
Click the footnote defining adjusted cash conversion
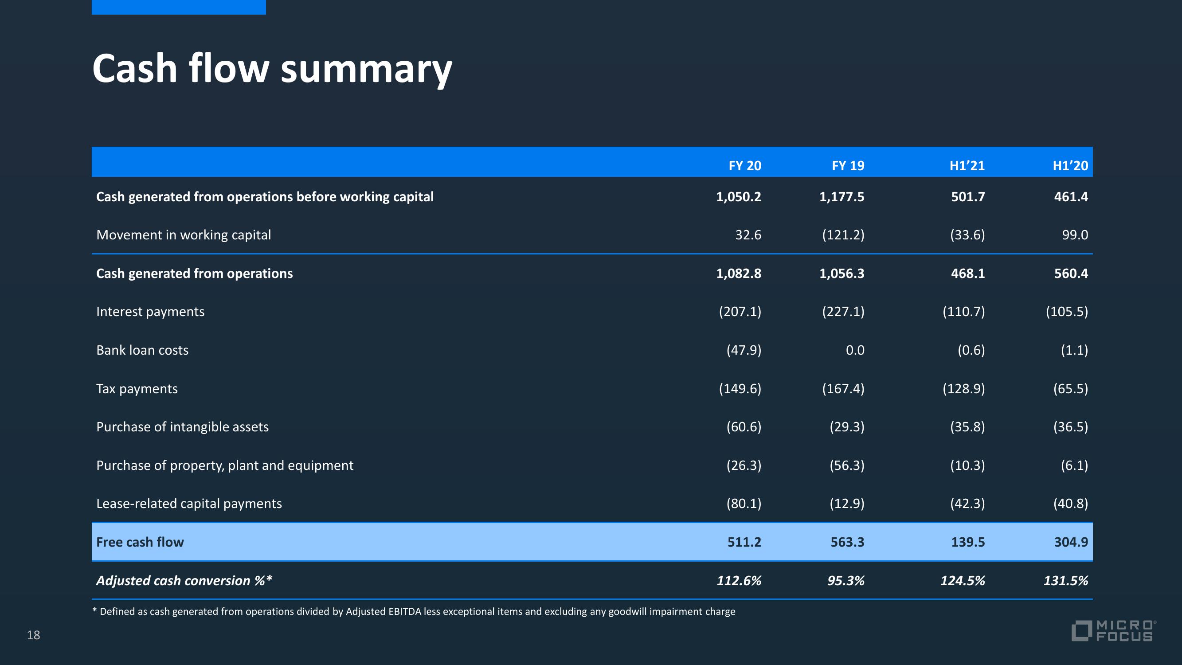[x=414, y=611]
